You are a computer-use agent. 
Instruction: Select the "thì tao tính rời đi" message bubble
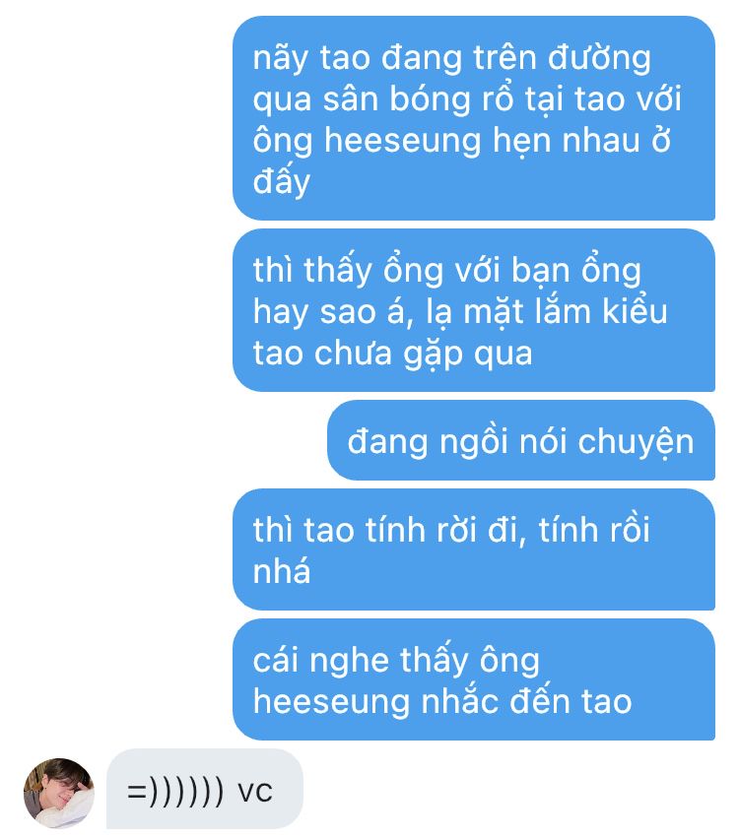474,549
